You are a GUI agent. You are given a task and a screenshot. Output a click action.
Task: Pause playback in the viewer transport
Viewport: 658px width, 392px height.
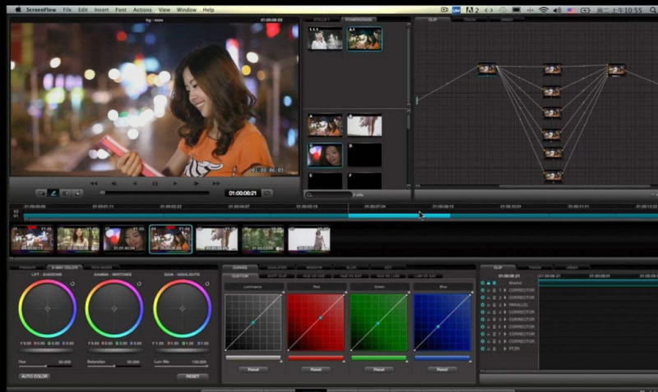click(155, 183)
